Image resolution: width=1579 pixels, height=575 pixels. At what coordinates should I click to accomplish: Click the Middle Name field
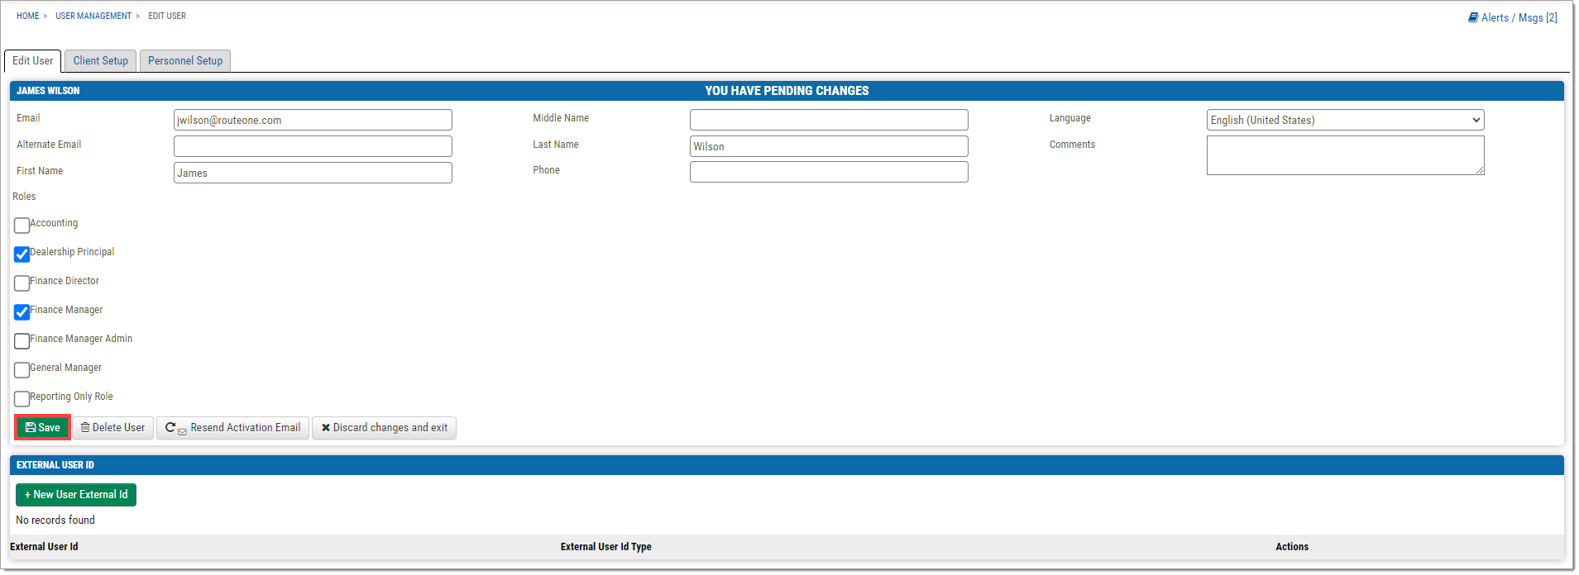pos(829,121)
